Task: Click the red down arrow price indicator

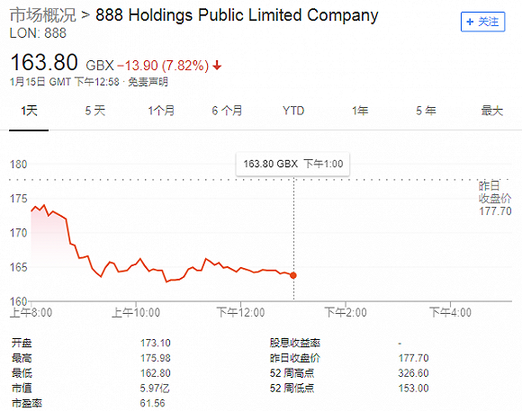Action: tap(217, 66)
